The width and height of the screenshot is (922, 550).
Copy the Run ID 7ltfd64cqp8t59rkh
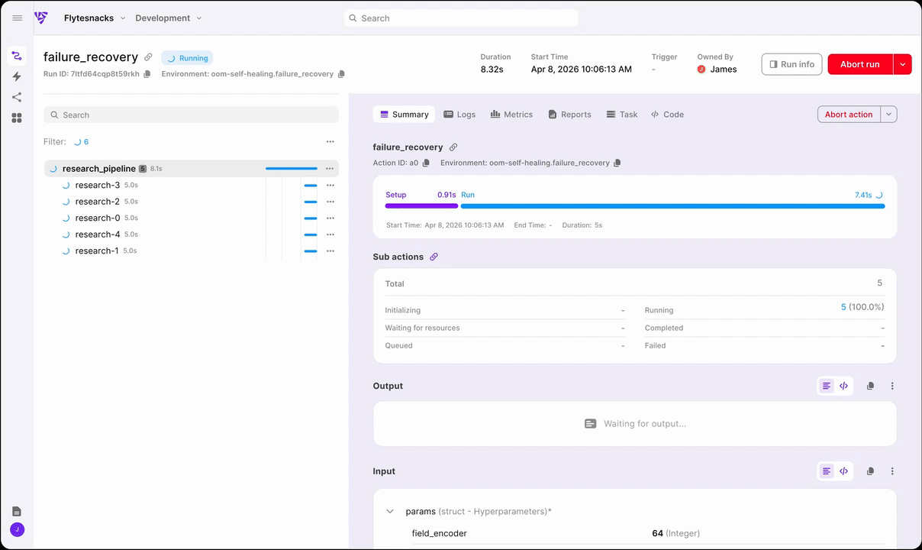(x=147, y=74)
